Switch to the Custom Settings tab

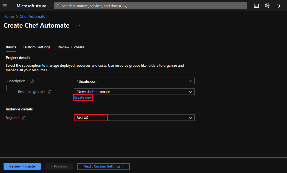[36, 47]
